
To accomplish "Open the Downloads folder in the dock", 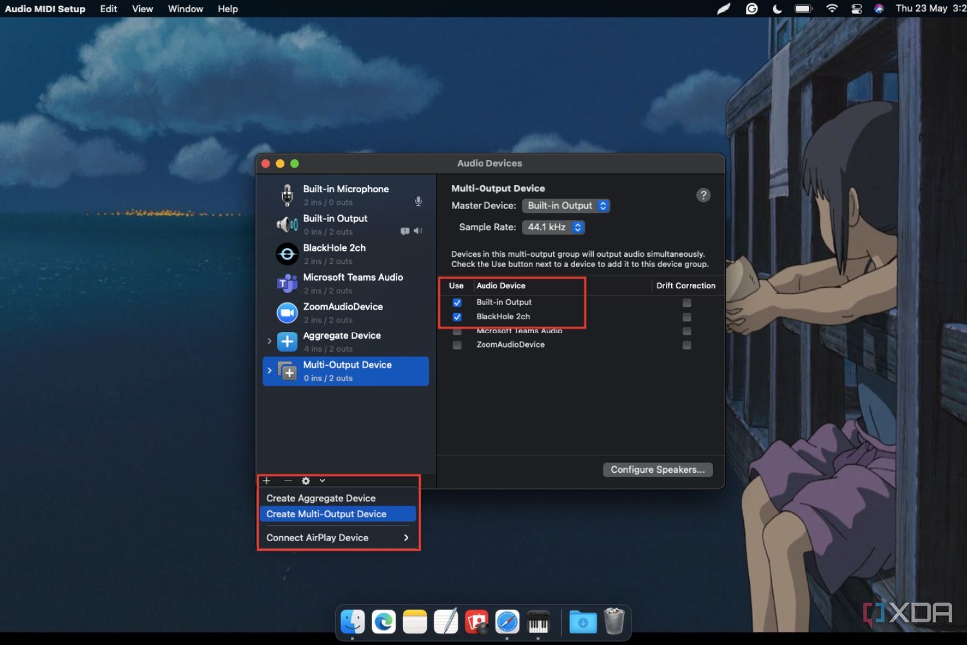I will pyautogui.click(x=583, y=622).
